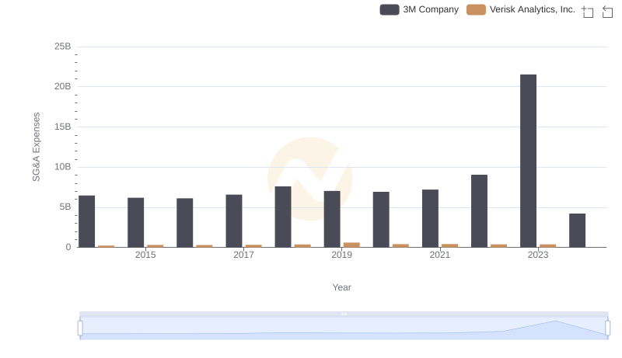Click the 2023 x-axis label
622x358 pixels.
(x=538, y=255)
